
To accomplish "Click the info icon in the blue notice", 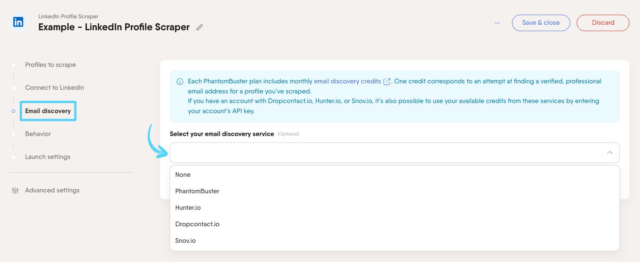I will (180, 82).
